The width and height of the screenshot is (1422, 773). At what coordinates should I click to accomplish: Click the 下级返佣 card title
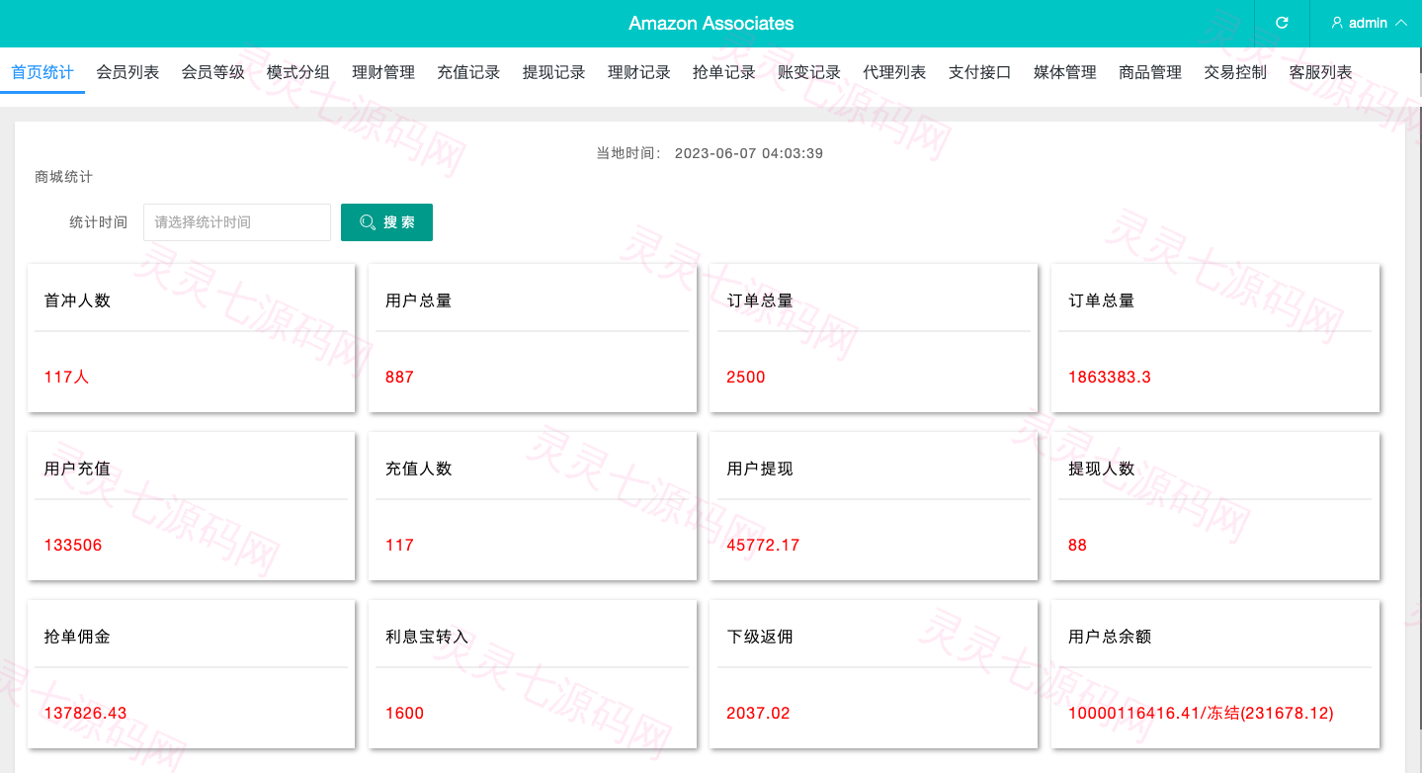pyautogui.click(x=760, y=637)
